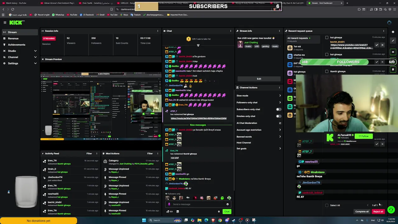This screenshot has height=224, width=398.
Task: Click Reject all button
Action: (x=378, y=212)
